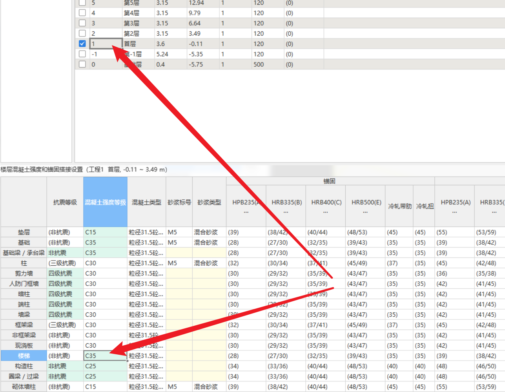Check the checkbox for floor 4
Image resolution: width=505 pixels, height=392 pixels.
click(82, 13)
